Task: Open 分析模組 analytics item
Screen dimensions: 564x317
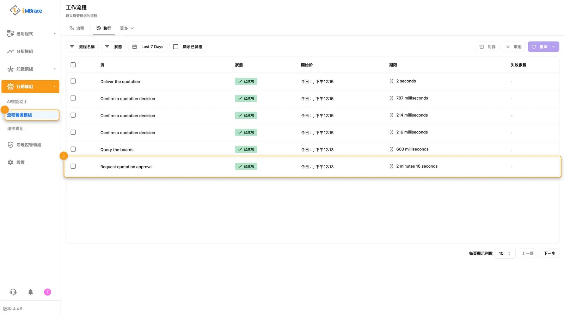Action: 20,51
